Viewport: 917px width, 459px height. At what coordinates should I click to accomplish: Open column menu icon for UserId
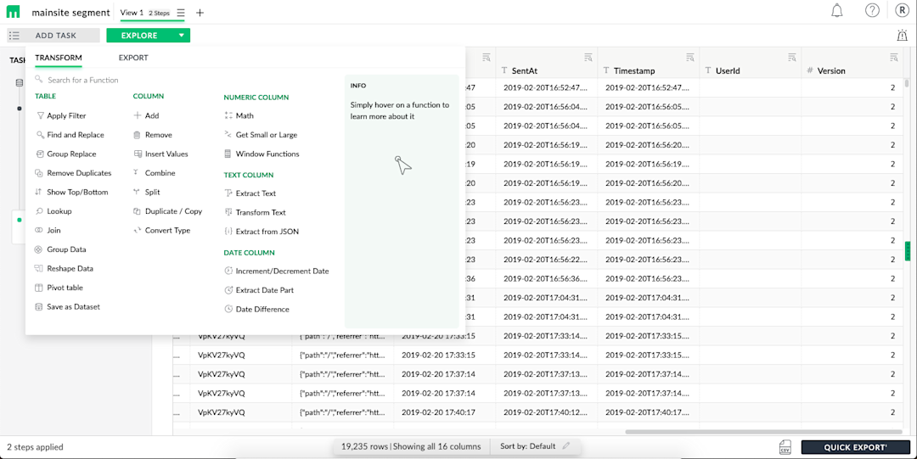click(x=792, y=57)
